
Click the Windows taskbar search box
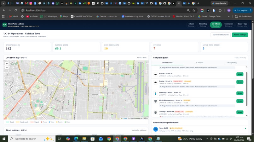pyautogui.click(x=32, y=139)
